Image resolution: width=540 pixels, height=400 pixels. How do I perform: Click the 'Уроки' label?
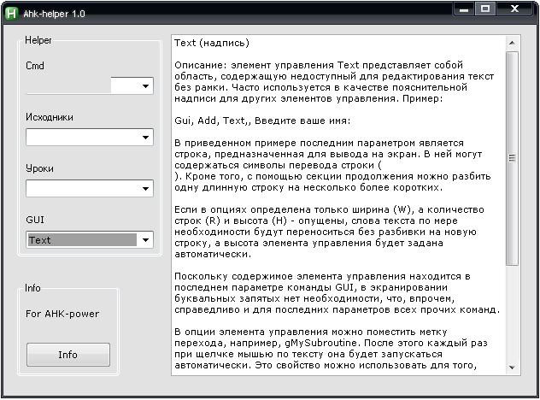click(x=39, y=168)
